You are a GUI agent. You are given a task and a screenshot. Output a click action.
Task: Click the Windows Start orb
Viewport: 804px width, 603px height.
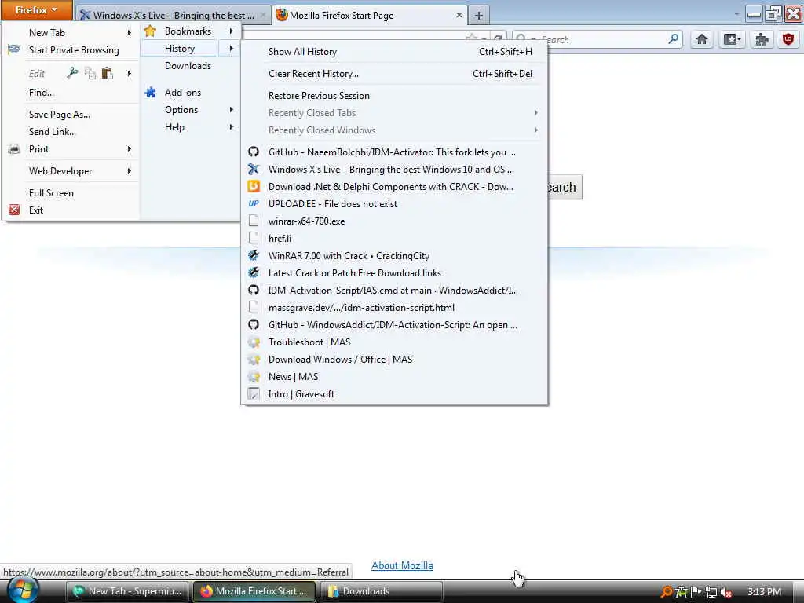(21, 590)
